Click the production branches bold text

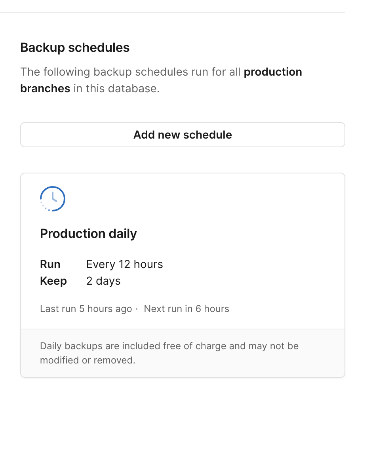pyautogui.click(x=272, y=72)
